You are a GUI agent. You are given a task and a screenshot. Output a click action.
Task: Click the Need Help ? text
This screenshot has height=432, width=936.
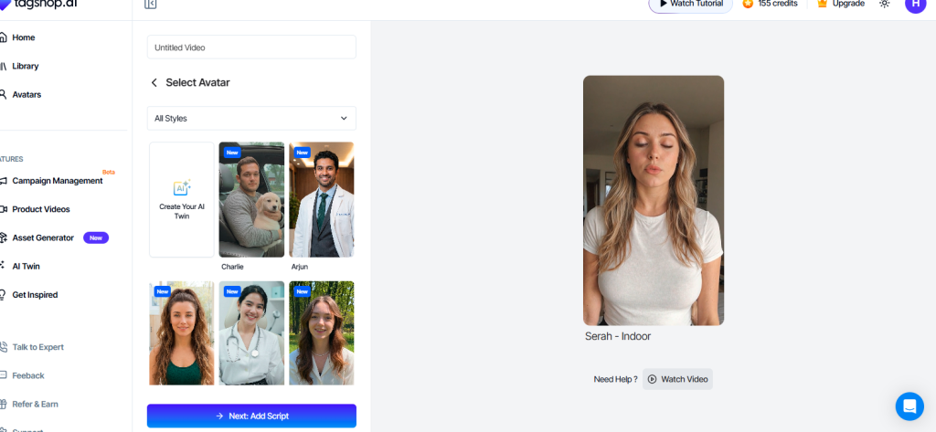point(615,379)
